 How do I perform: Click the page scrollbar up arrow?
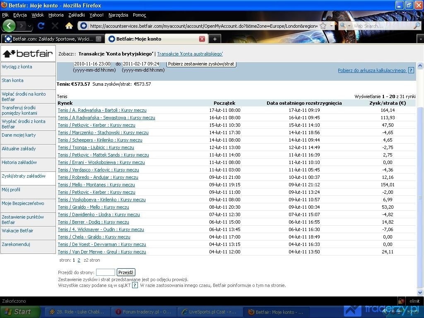[420, 65]
